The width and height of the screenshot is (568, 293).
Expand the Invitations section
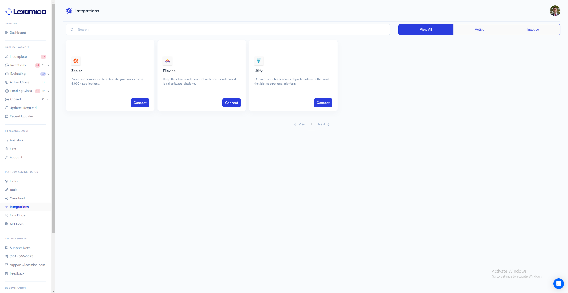[x=48, y=65]
